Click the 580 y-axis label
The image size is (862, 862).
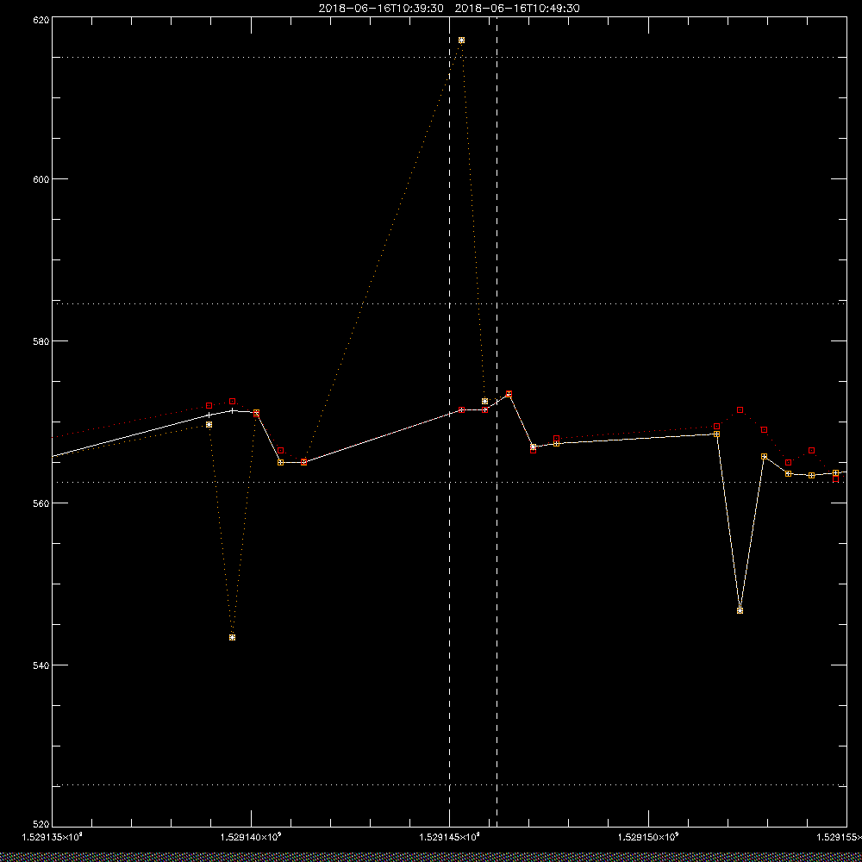41,340
